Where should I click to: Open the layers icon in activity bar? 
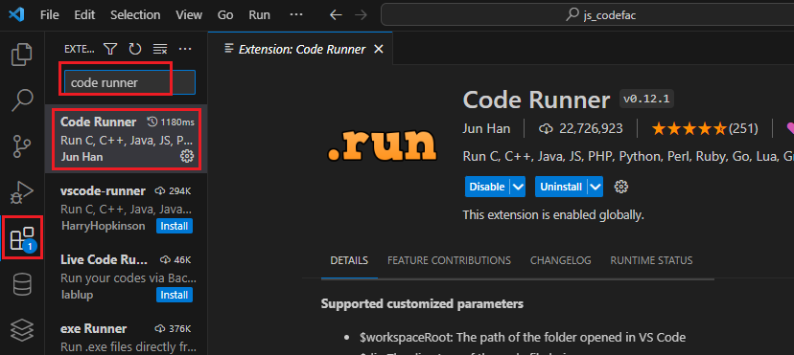[x=22, y=330]
